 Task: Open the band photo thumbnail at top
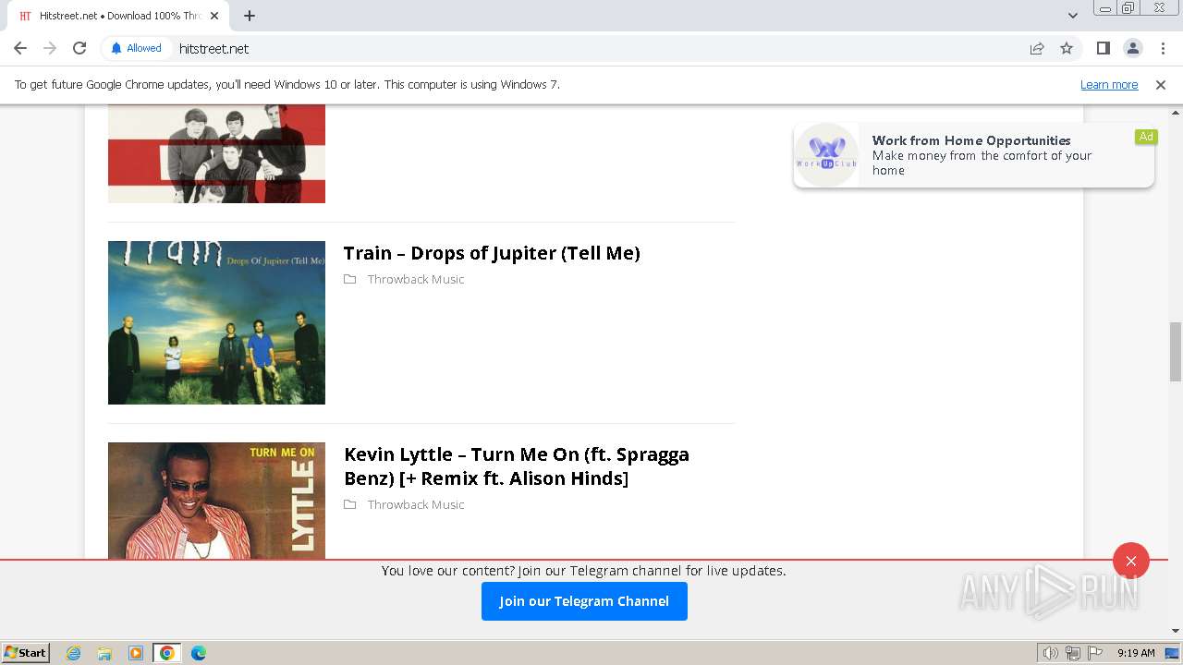pyautogui.click(x=216, y=153)
